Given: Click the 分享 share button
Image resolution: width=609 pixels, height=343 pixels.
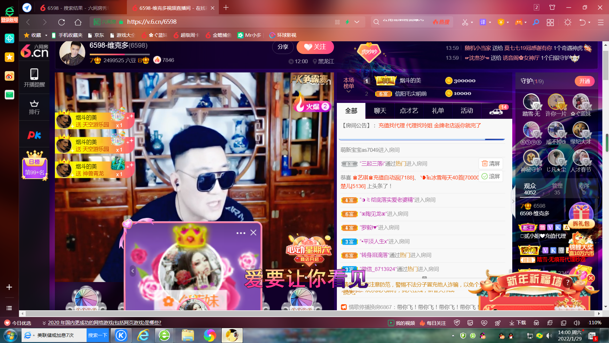Looking at the screenshot, I should (283, 47).
